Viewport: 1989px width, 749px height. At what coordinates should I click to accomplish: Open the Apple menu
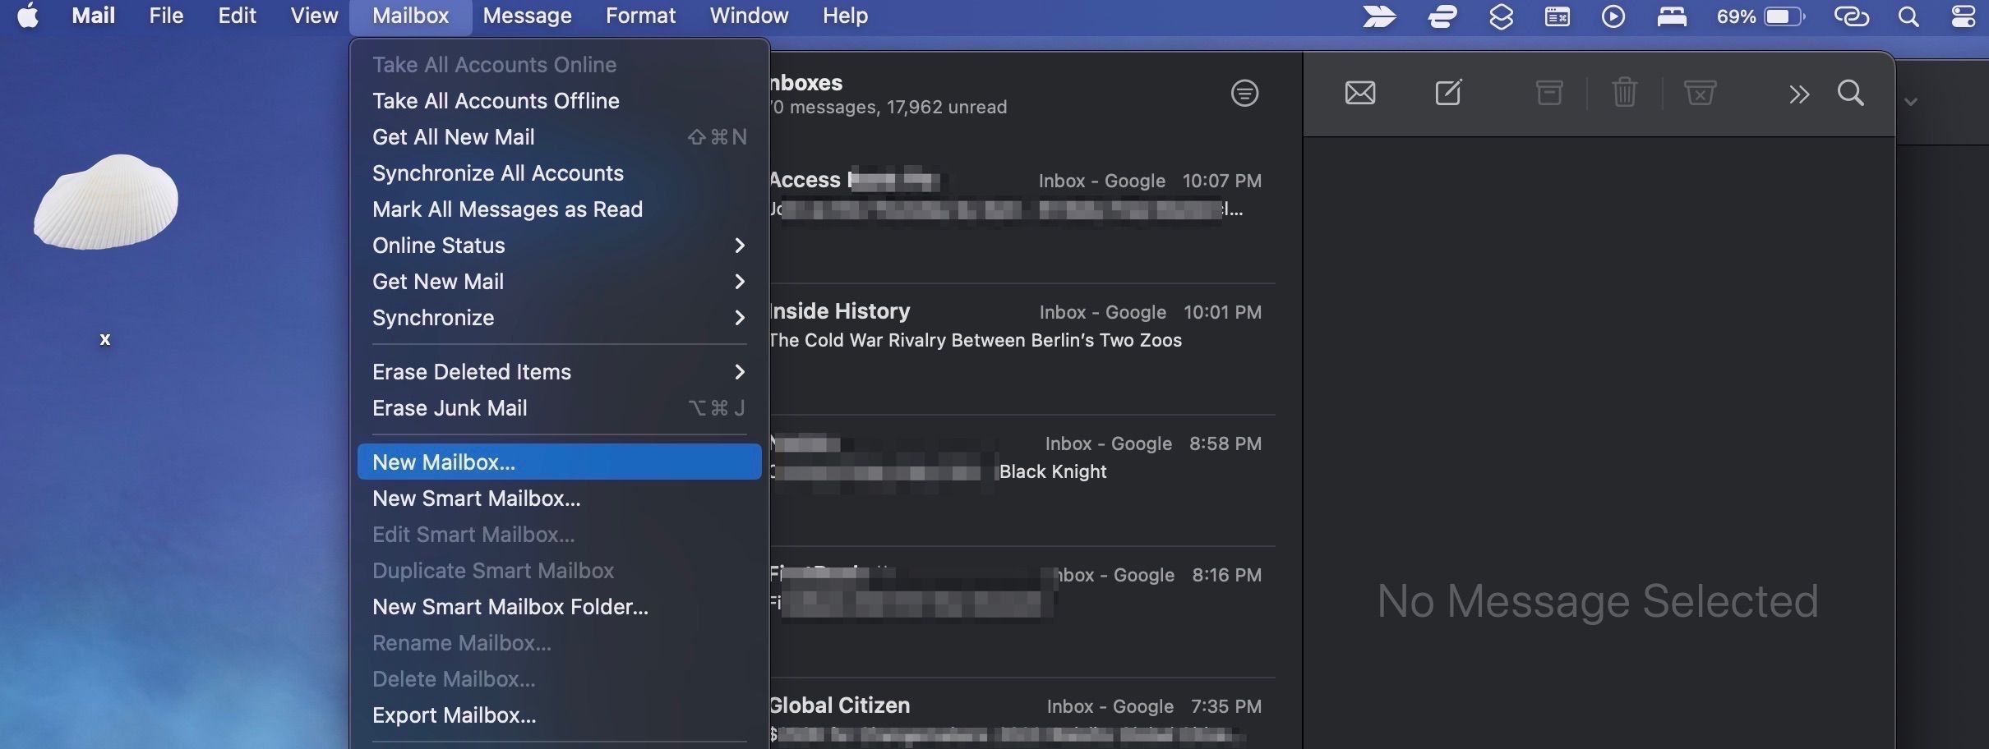(x=28, y=16)
